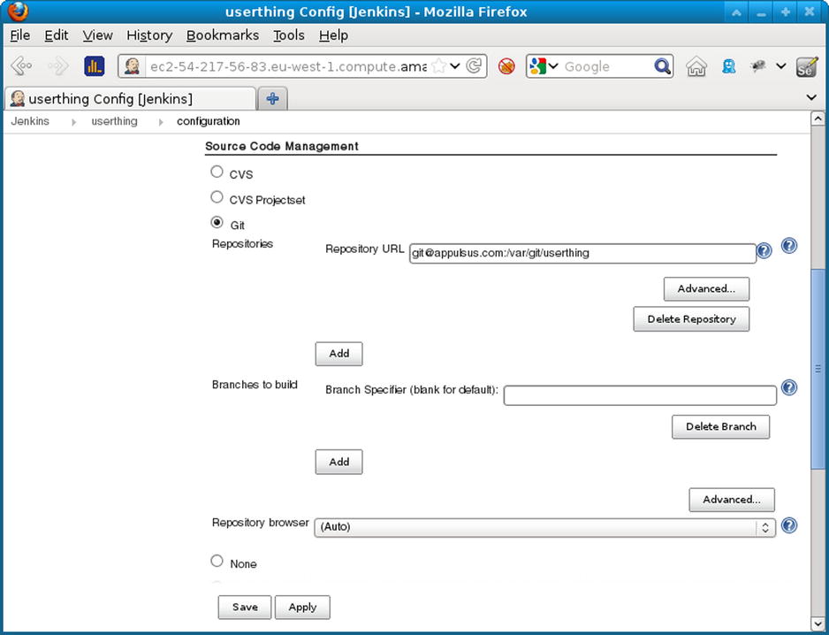The width and height of the screenshot is (829, 635).
Task: Click the blue ghost extension icon
Action: coord(729,66)
